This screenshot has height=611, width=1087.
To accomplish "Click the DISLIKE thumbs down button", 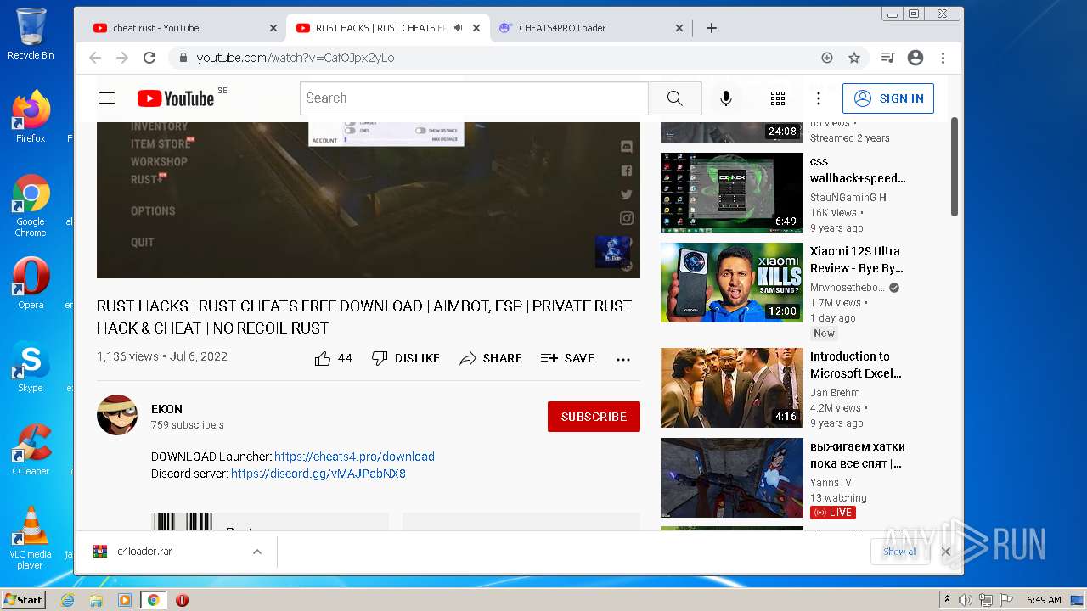I will point(406,358).
